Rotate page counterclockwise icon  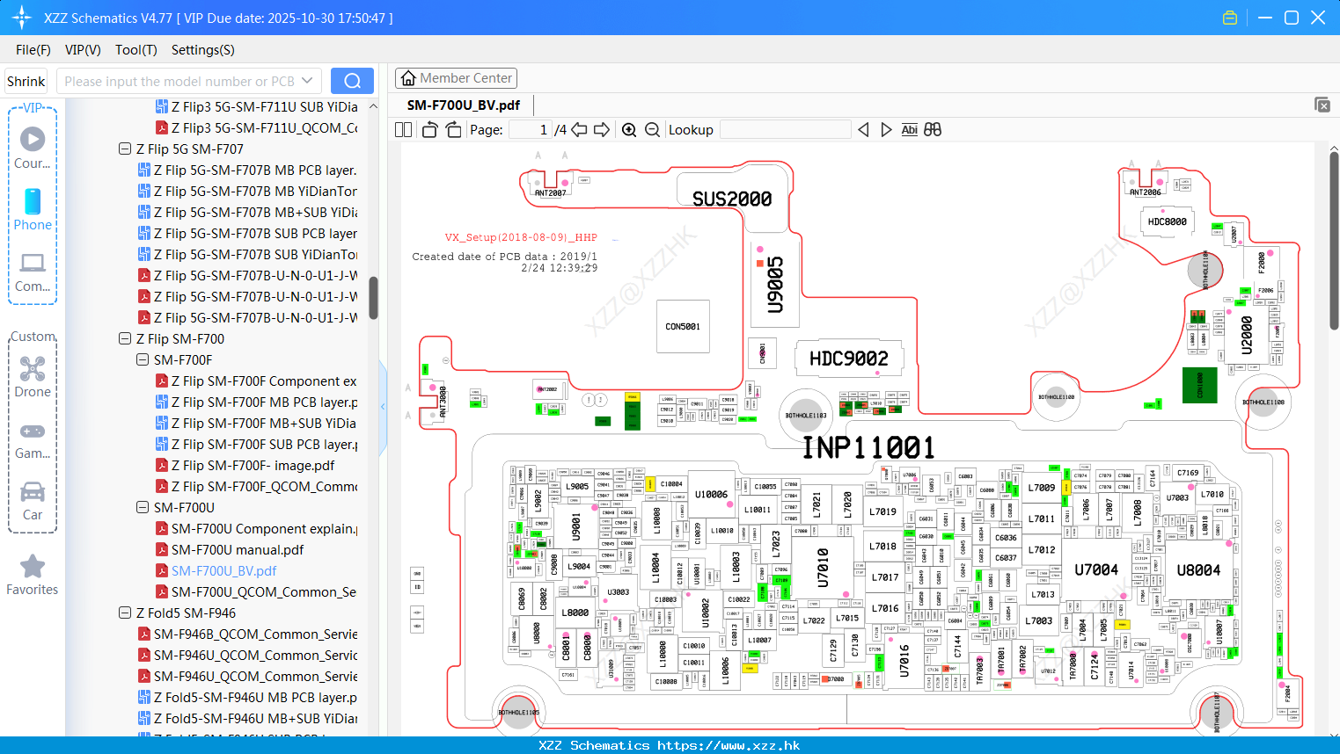(x=430, y=129)
